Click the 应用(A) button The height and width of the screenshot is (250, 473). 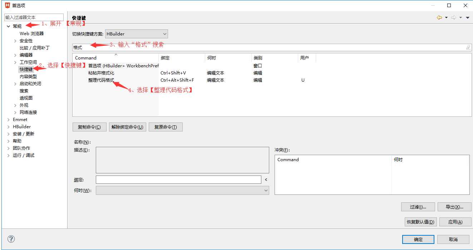(455, 222)
